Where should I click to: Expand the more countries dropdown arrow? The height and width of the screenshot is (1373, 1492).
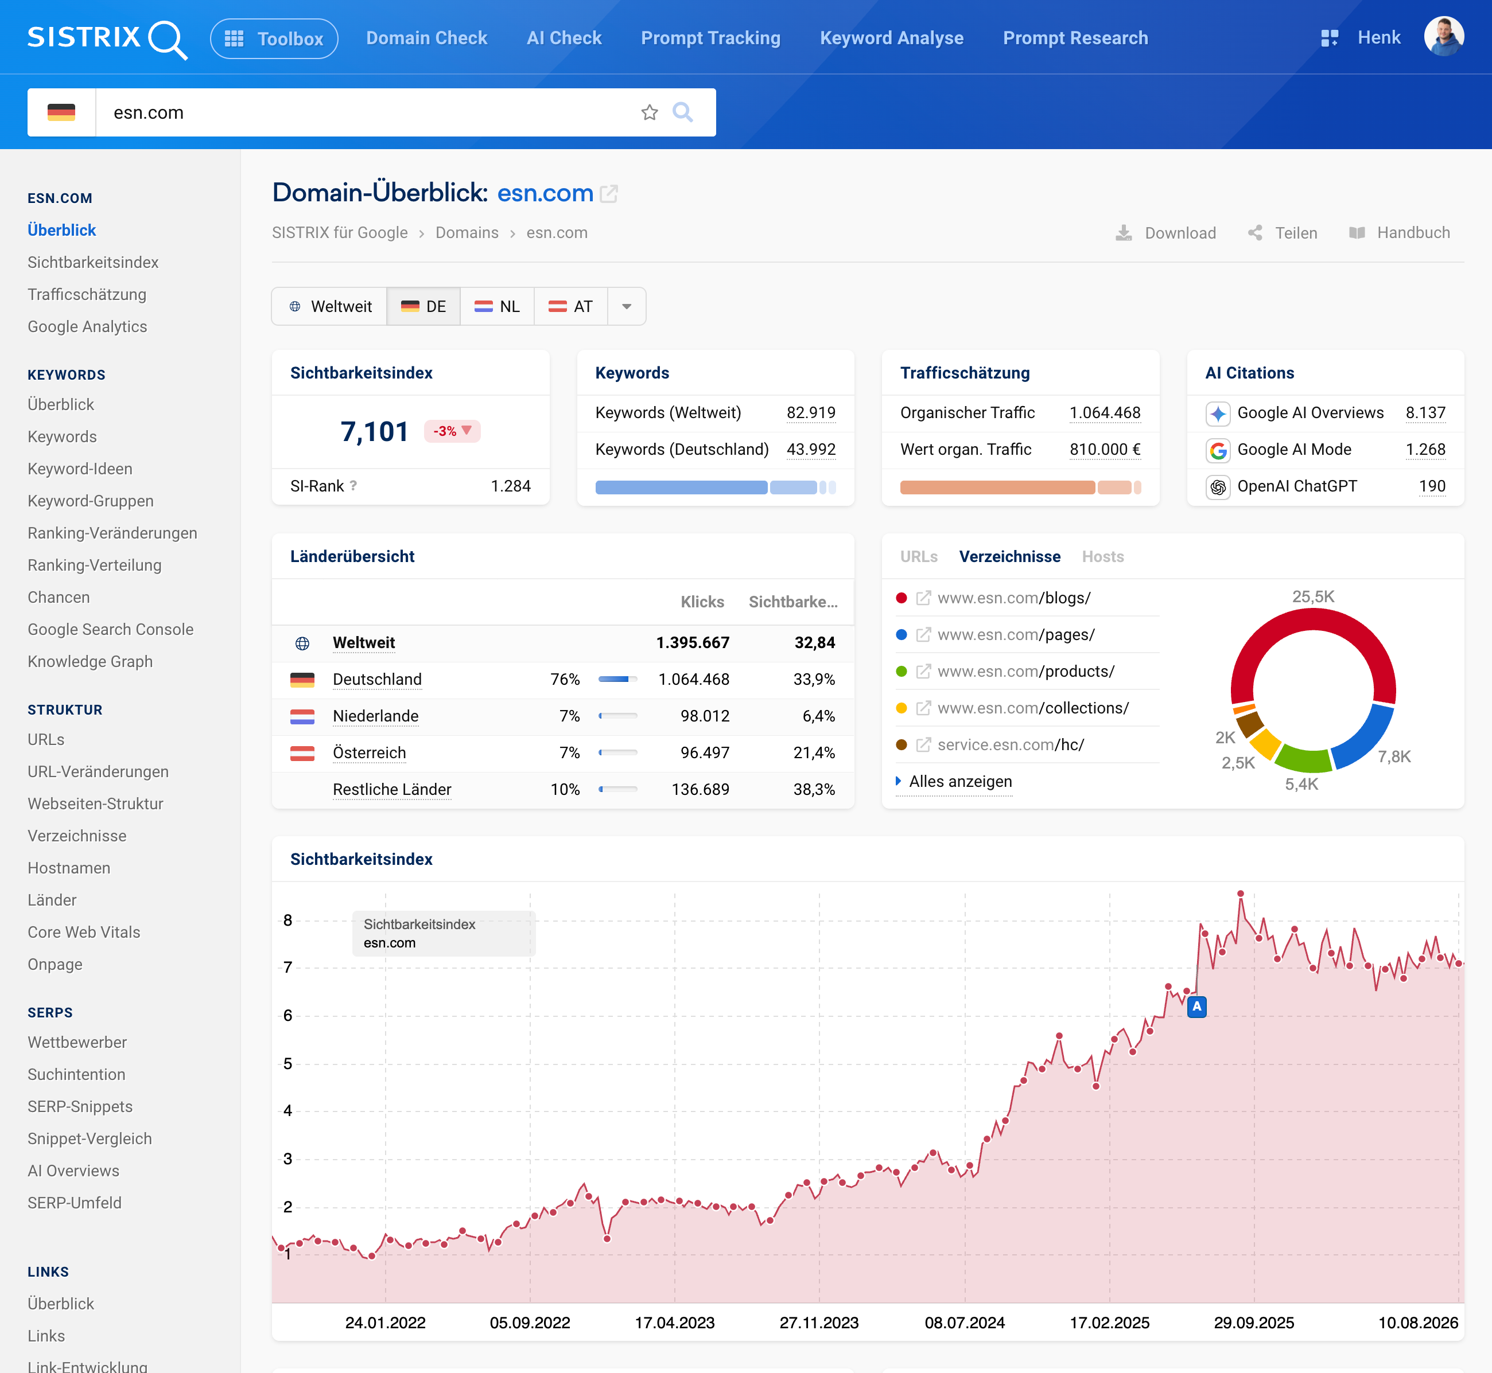[x=627, y=306]
